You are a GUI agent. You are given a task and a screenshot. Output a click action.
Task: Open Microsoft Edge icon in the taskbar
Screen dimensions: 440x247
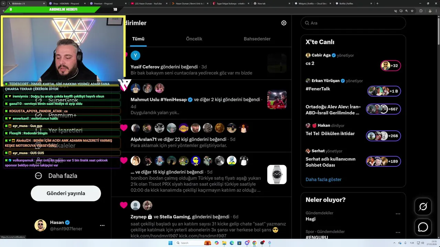coord(232,243)
